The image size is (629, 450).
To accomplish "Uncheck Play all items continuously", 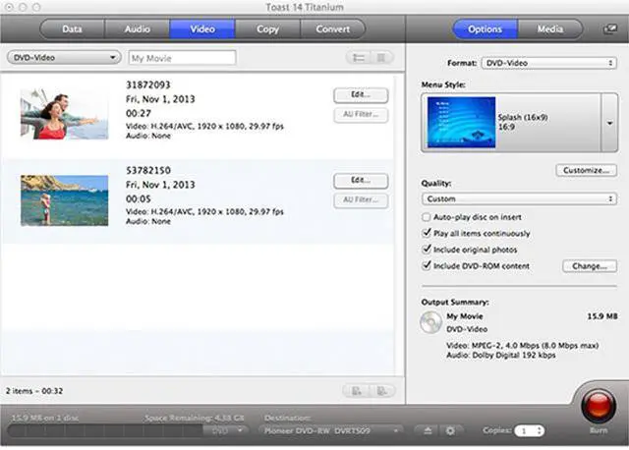I will click(427, 233).
